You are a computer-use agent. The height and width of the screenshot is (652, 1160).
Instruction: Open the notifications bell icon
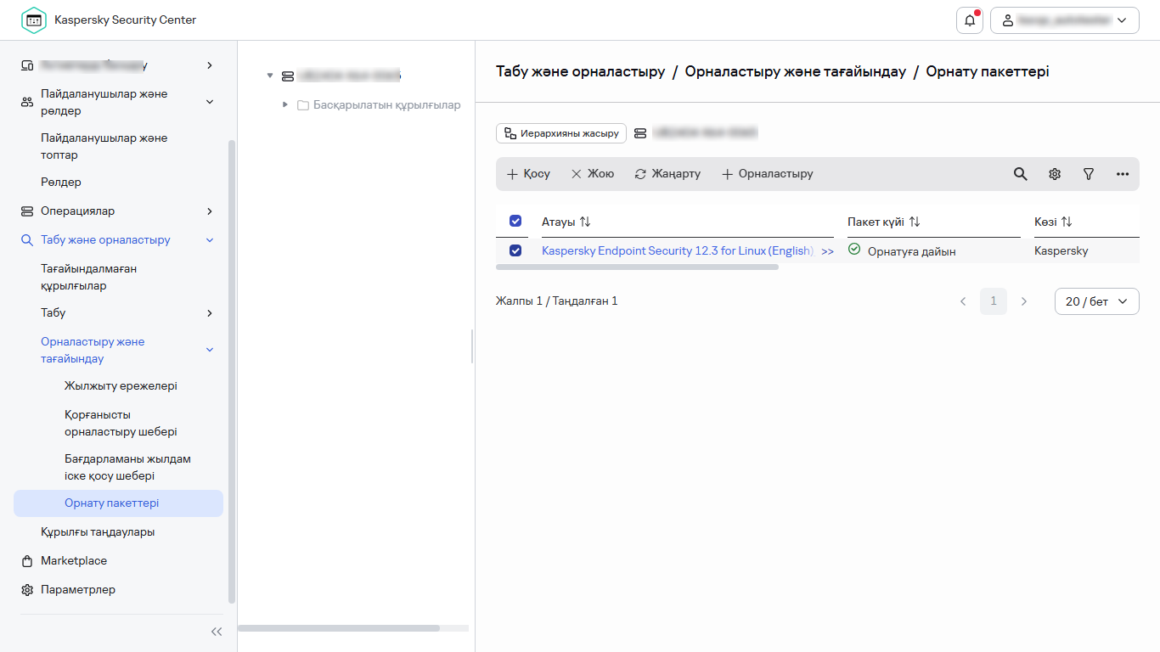click(x=969, y=20)
